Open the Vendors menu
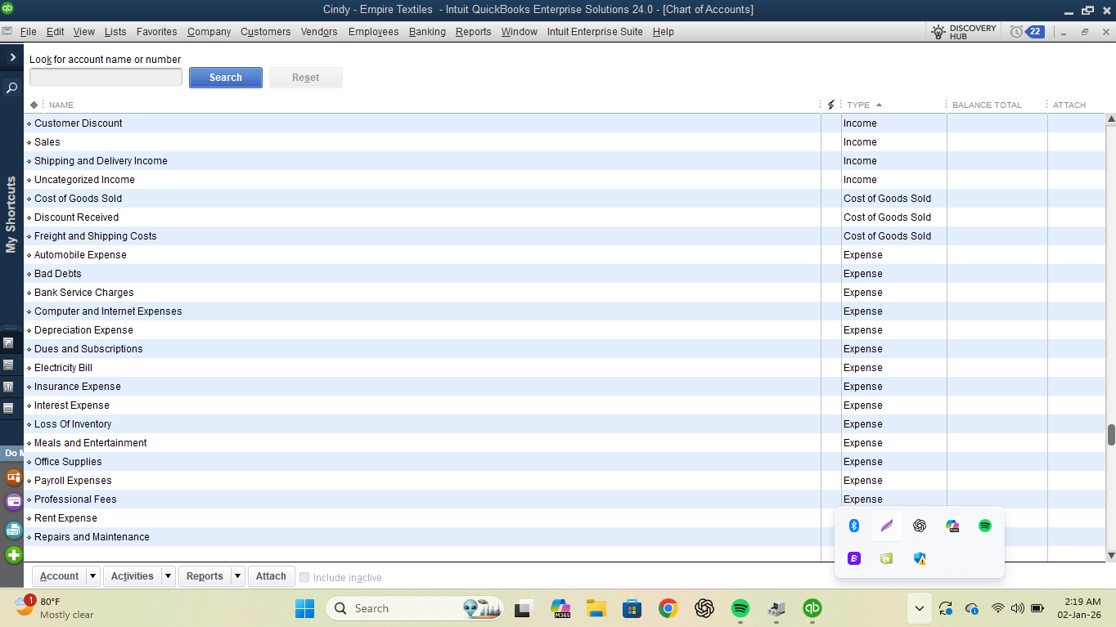Screen dimensions: 1116x627 click(x=319, y=32)
